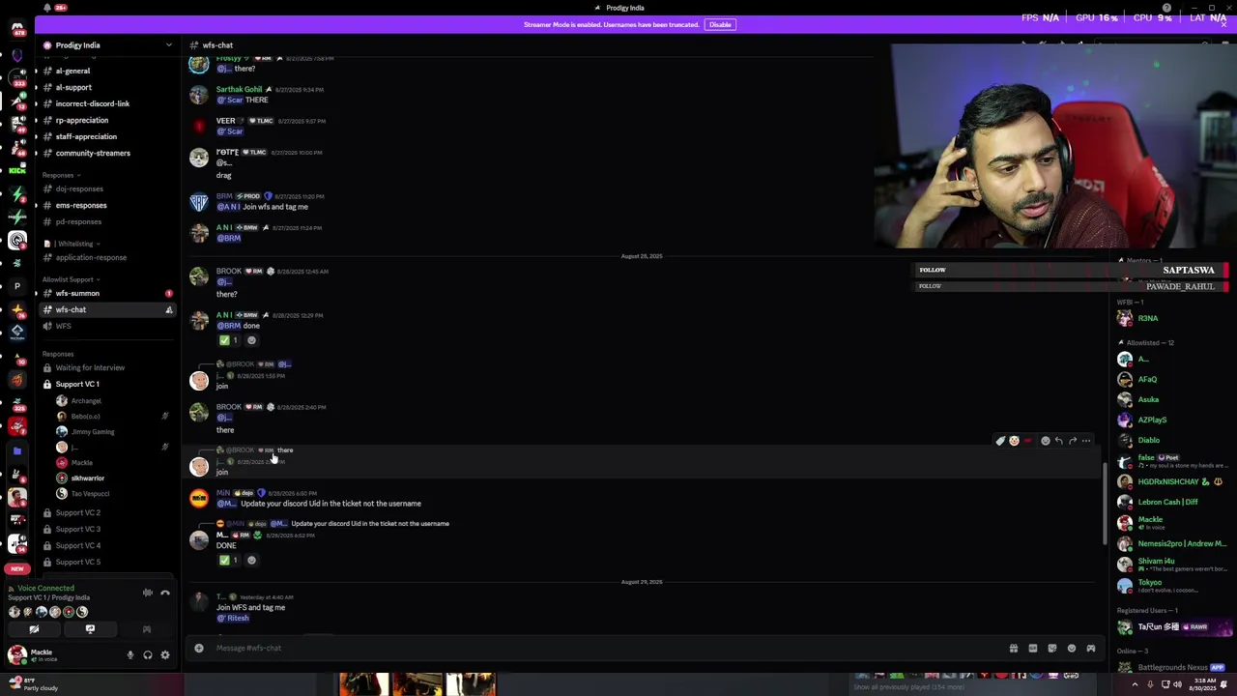
Task: Reply to the hovered message
Action: pyautogui.click(x=1059, y=441)
